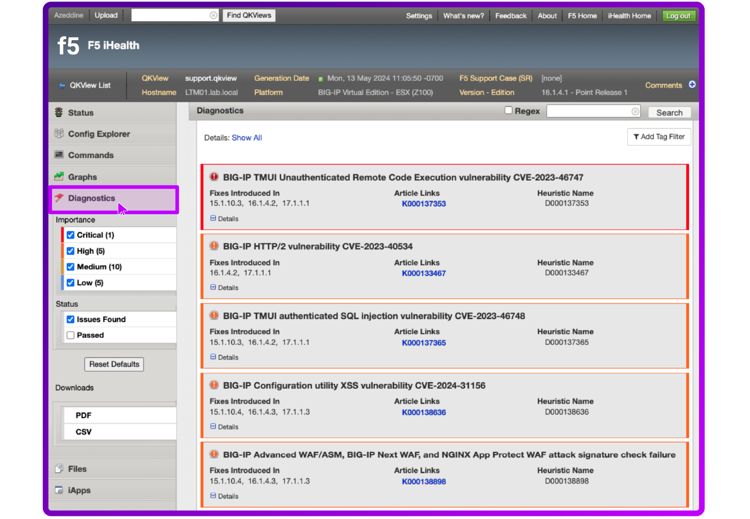Viewport: 750px width, 519px height.
Task: Click the Files icon in sidebar
Action: tap(59, 469)
